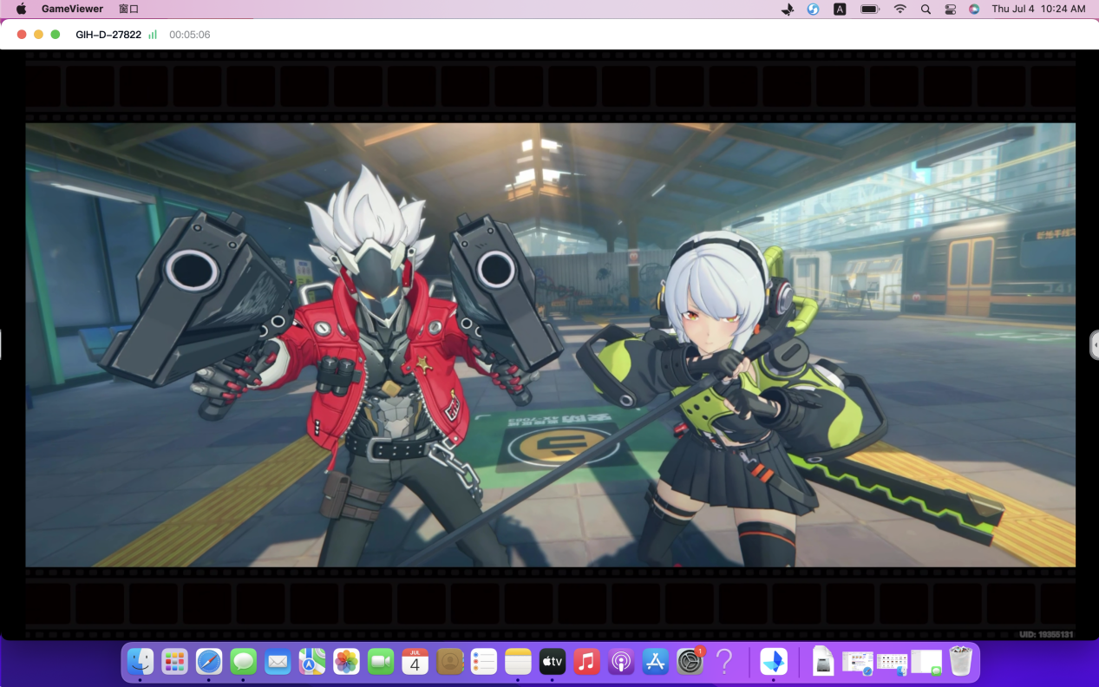Screen dimensions: 1099x687
Task: Open the document file icon in Dock
Action: 823,663
